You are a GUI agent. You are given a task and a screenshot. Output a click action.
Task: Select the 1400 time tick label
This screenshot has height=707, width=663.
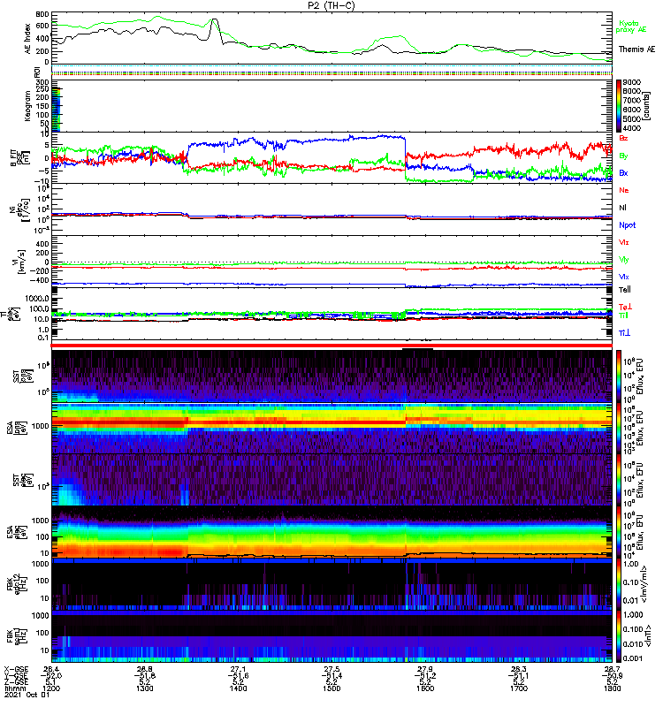pyautogui.click(x=238, y=688)
